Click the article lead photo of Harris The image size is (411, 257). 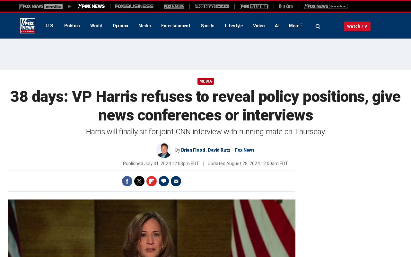coord(152,228)
